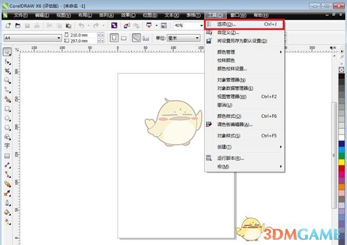This screenshot has width=347, height=245.
Task: Expand the 颜色管理 submenu
Action: click(x=245, y=52)
